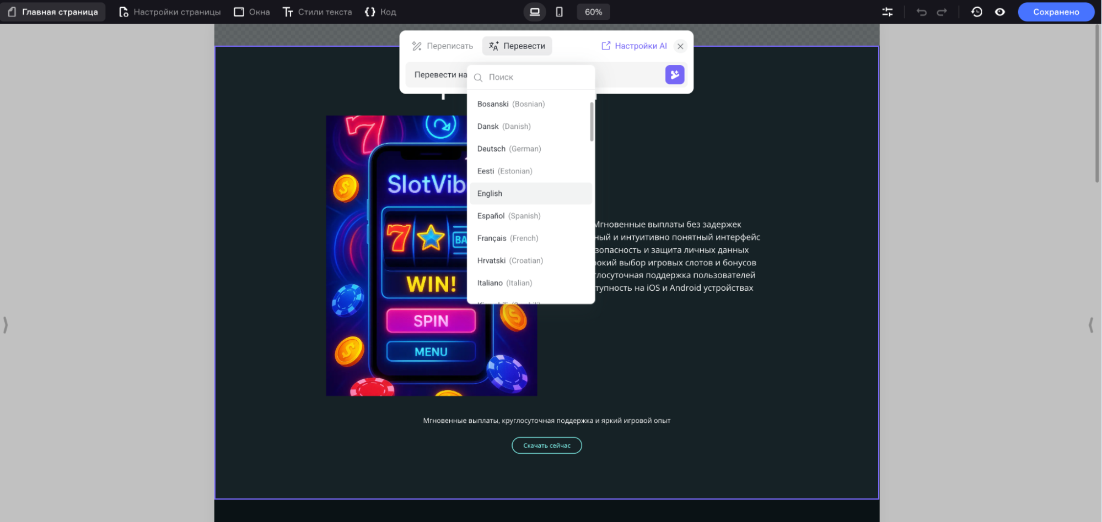
Task: Undo the last action
Action: pos(921,12)
